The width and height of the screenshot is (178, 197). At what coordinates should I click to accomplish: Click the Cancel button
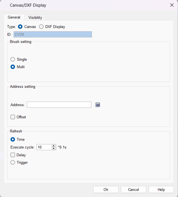(133, 190)
